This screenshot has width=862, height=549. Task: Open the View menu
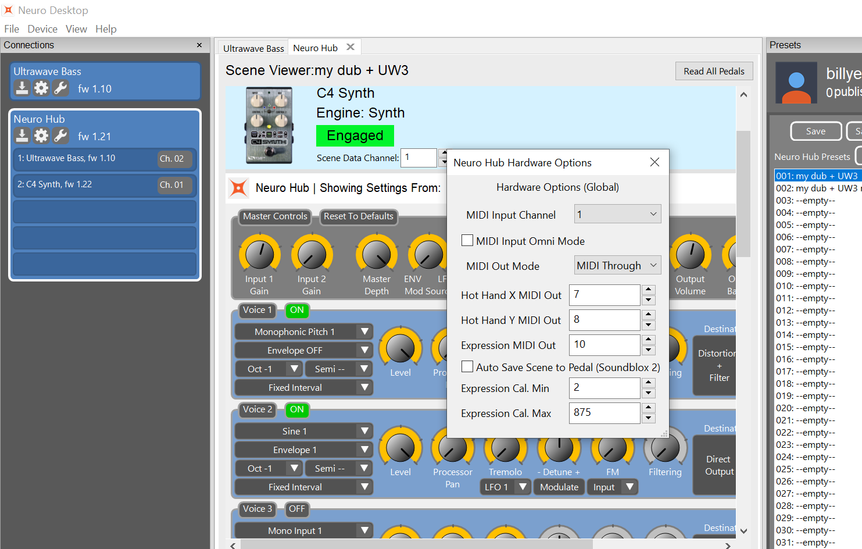76,29
